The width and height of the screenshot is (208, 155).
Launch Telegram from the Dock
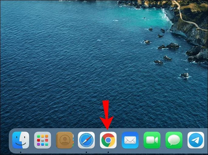click(196, 140)
